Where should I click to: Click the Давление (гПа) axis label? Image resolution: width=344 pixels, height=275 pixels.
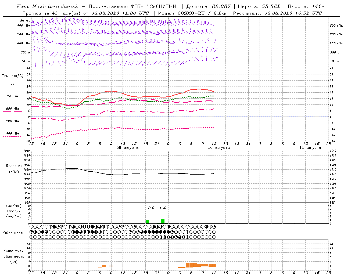14,169
